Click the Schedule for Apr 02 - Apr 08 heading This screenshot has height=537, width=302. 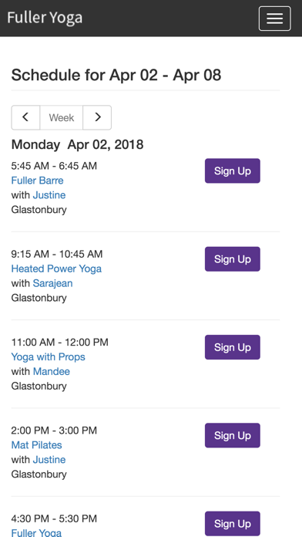pos(116,75)
